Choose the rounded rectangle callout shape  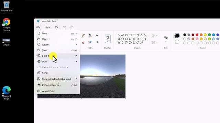point(126,42)
